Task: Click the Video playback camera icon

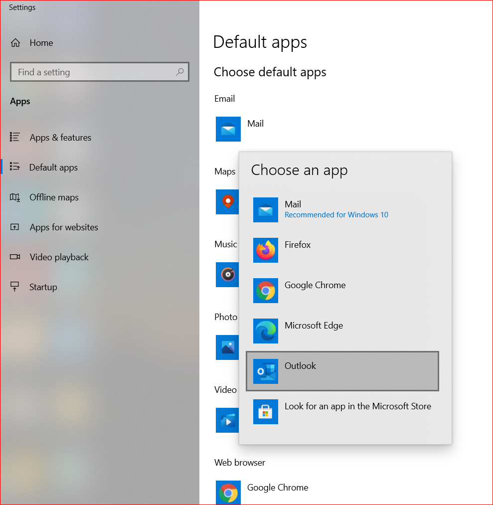Action: pyautogui.click(x=15, y=257)
